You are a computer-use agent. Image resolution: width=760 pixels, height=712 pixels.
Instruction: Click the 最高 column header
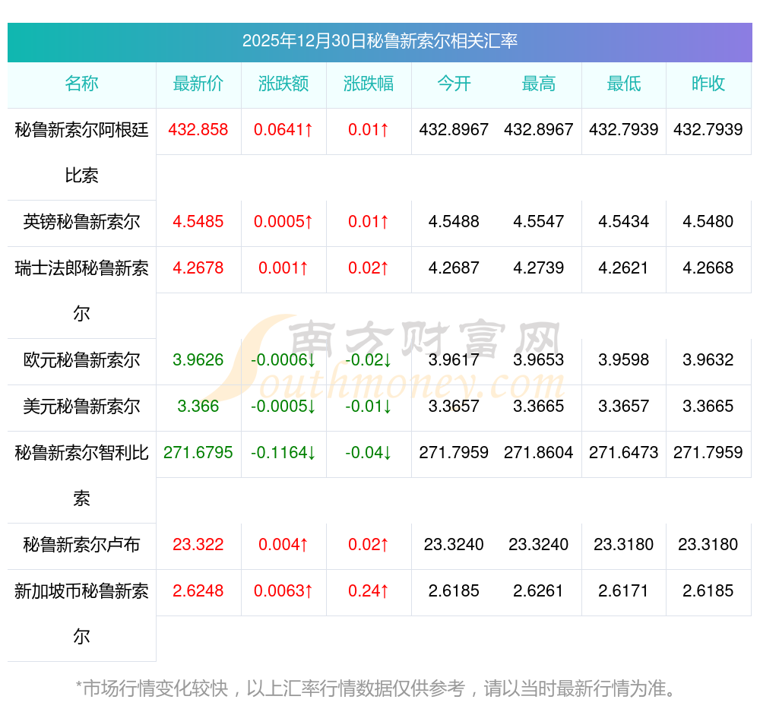point(539,84)
